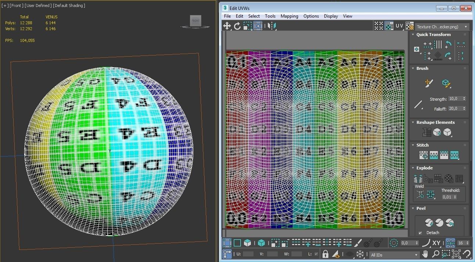This screenshot has width=475, height=262.
Task: Open the Edit menu
Action: click(240, 16)
